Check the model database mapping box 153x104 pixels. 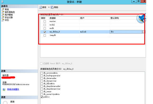point(45,25)
